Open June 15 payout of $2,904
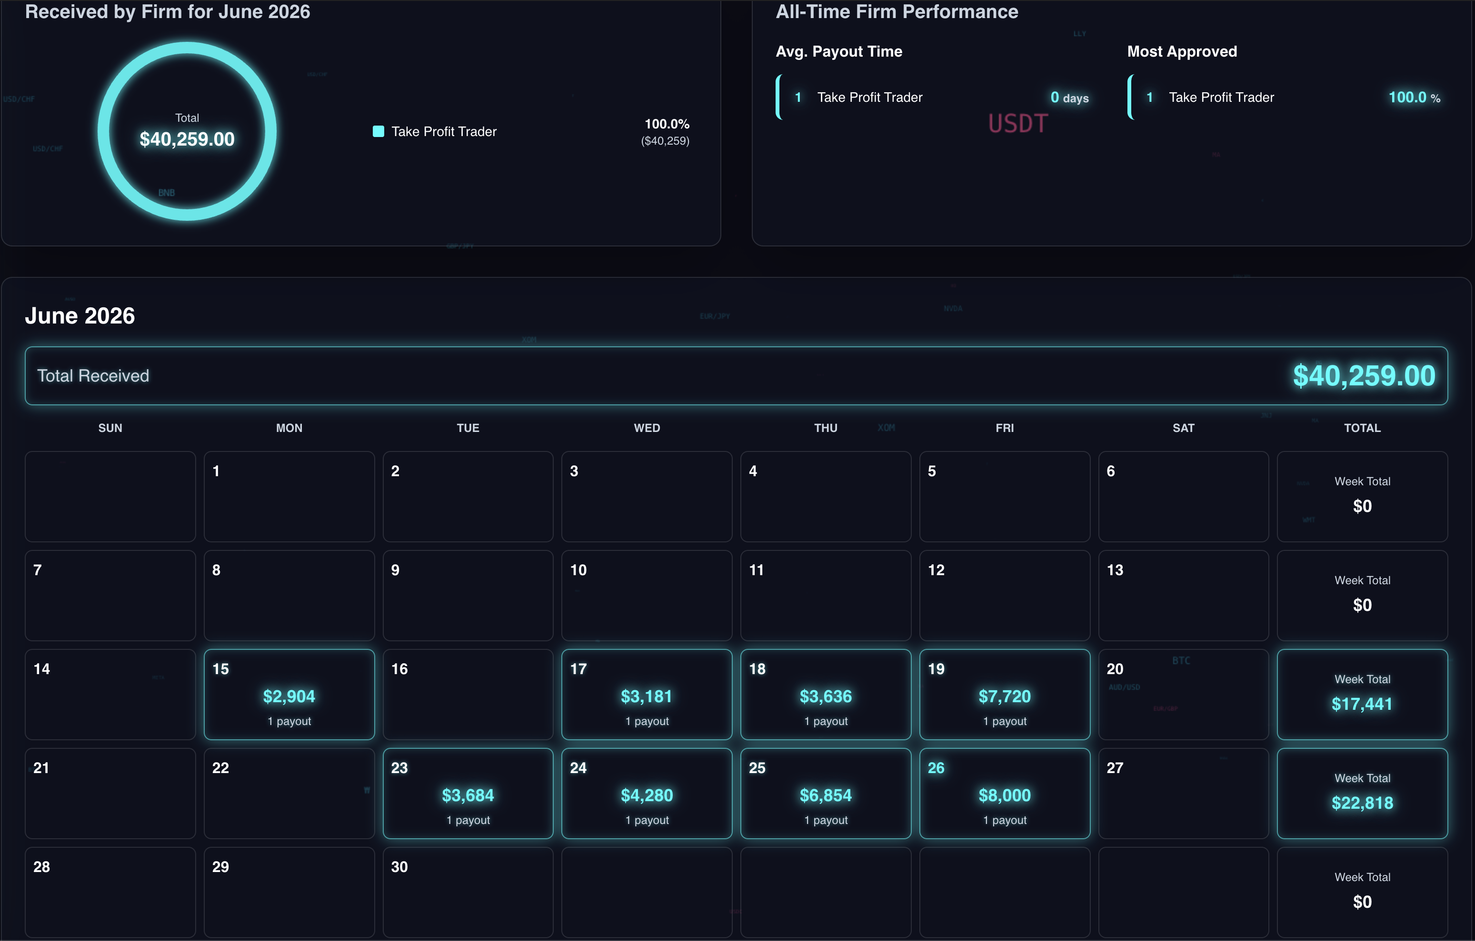 (x=289, y=694)
